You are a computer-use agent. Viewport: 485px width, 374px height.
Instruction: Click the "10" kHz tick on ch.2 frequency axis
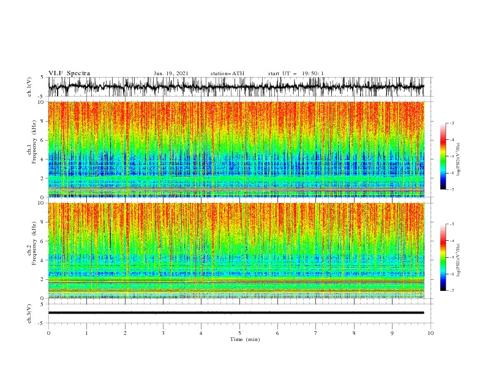[41, 203]
